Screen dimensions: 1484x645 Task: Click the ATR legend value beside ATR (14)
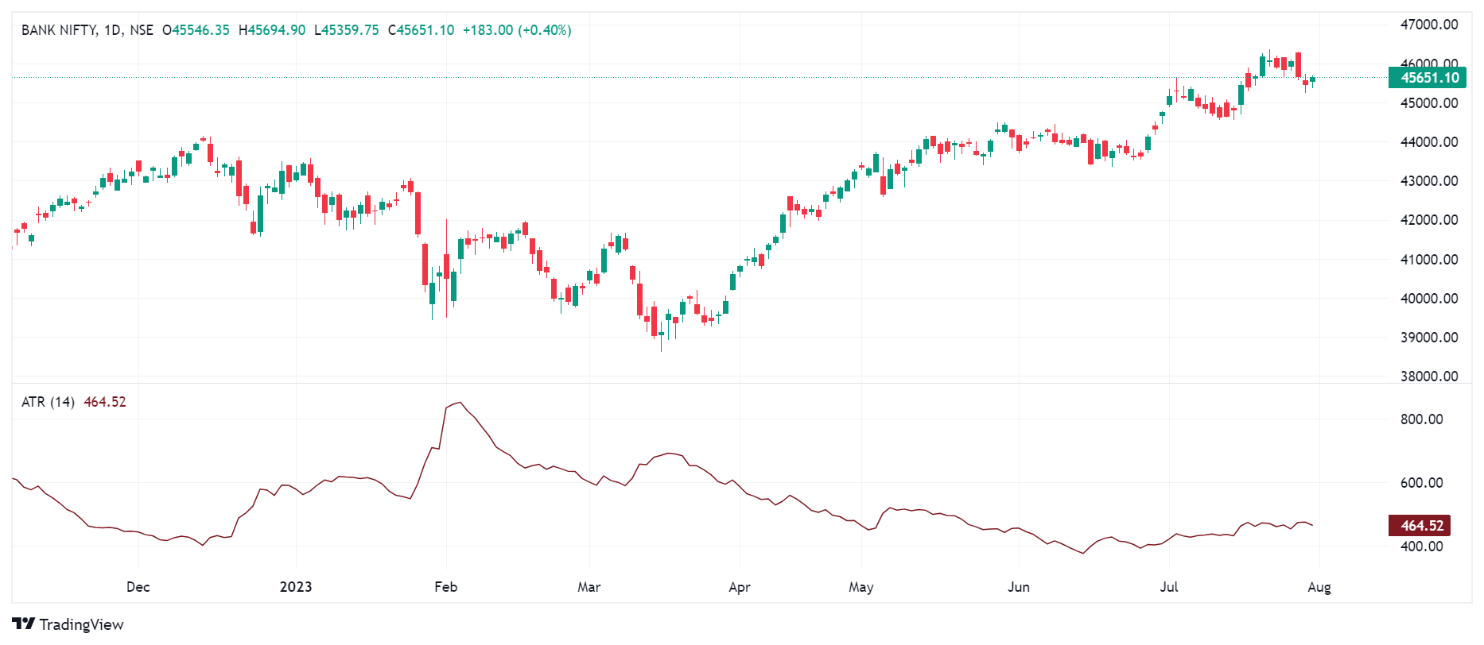[x=105, y=402]
